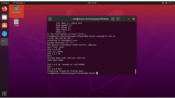Click the text 'Connection closed by foreign host.'

point(66,71)
